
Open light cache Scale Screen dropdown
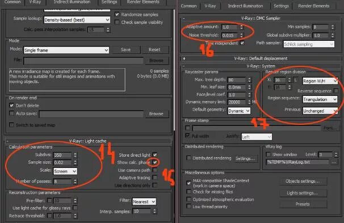(65, 171)
